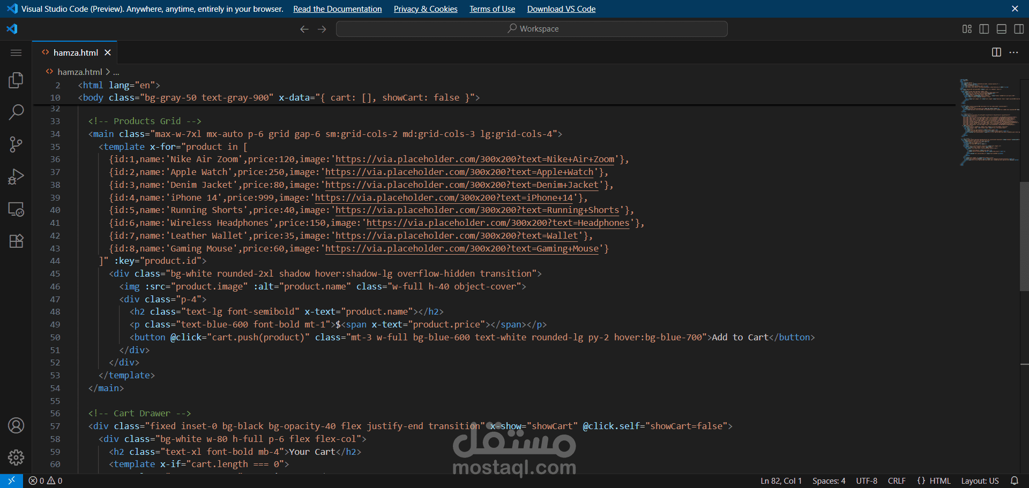Click the Cart Drawer comment line
The width and height of the screenshot is (1029, 488).
pos(139,413)
